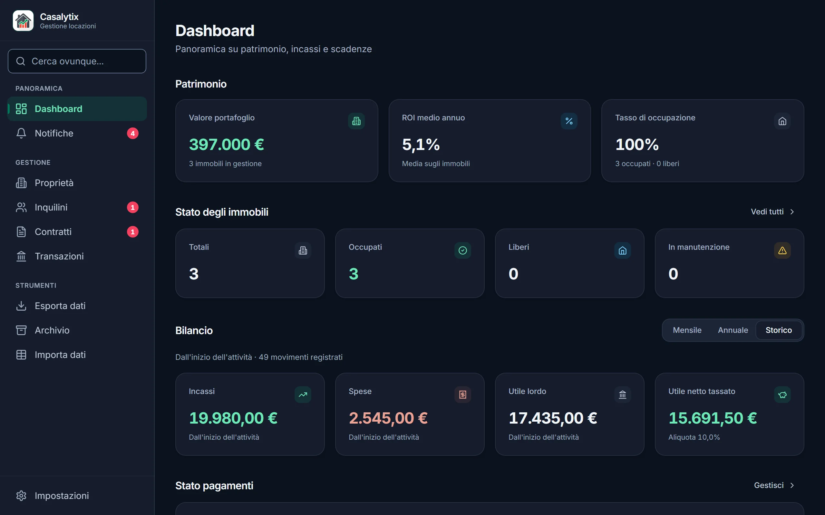Screen dimensions: 825x515
Task: Click the bell icon next to Notifiche
Action: pos(21,133)
